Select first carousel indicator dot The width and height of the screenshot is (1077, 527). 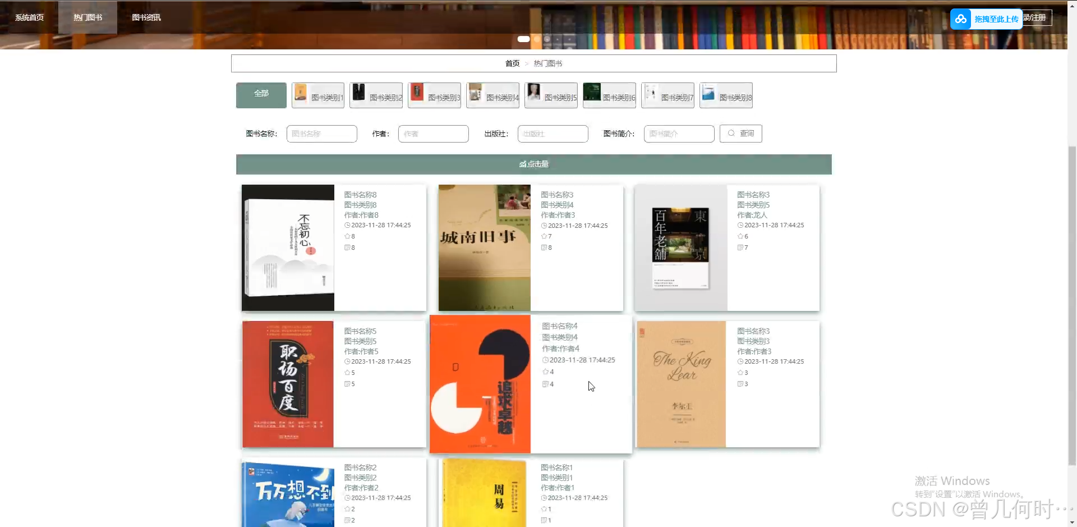click(523, 39)
